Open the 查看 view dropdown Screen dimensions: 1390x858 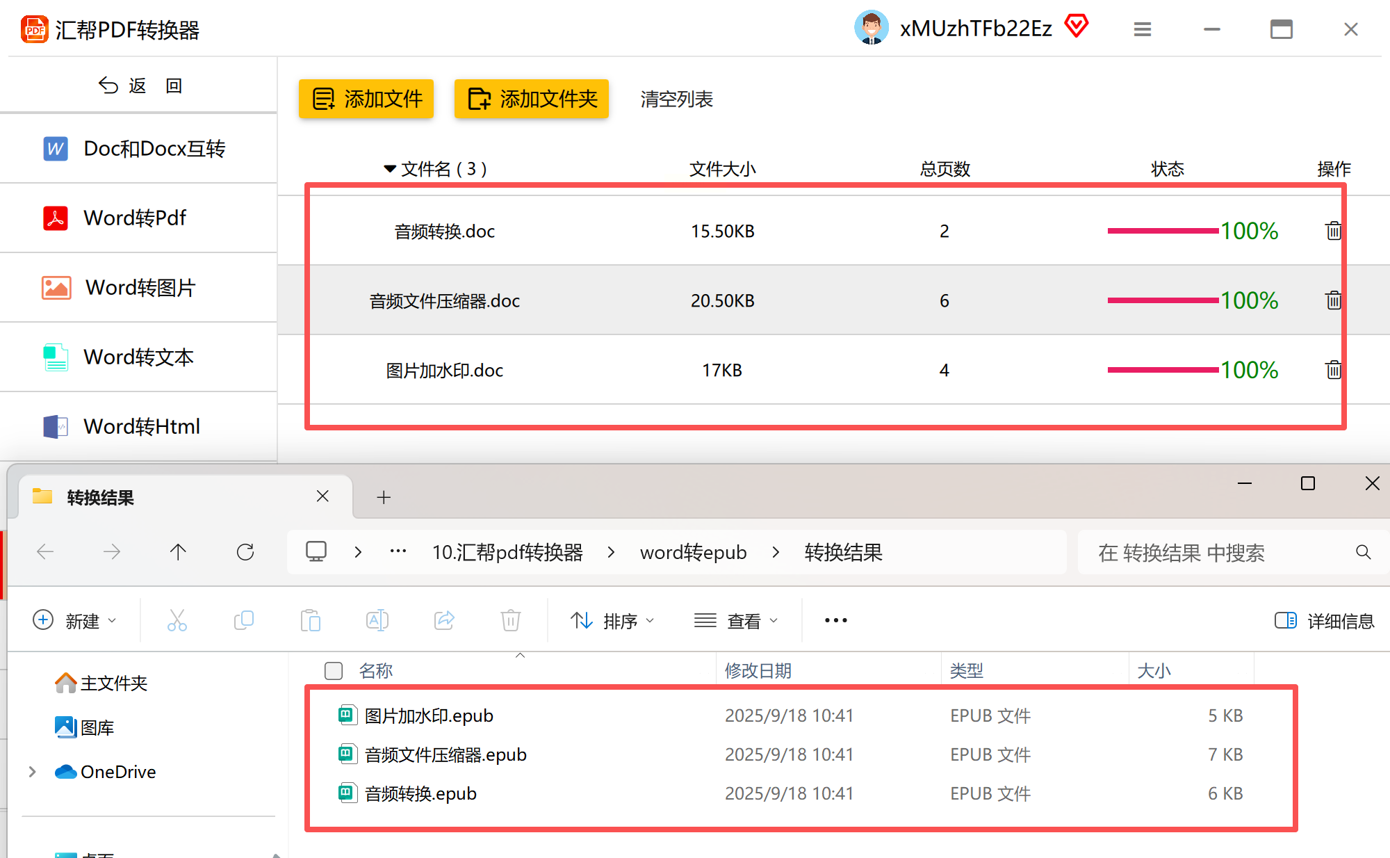point(736,620)
